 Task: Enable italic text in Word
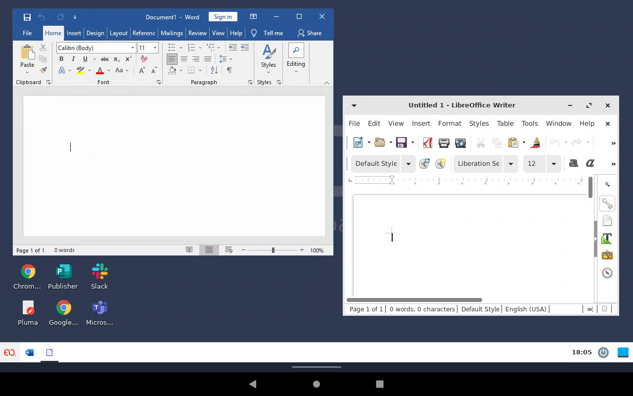73,59
